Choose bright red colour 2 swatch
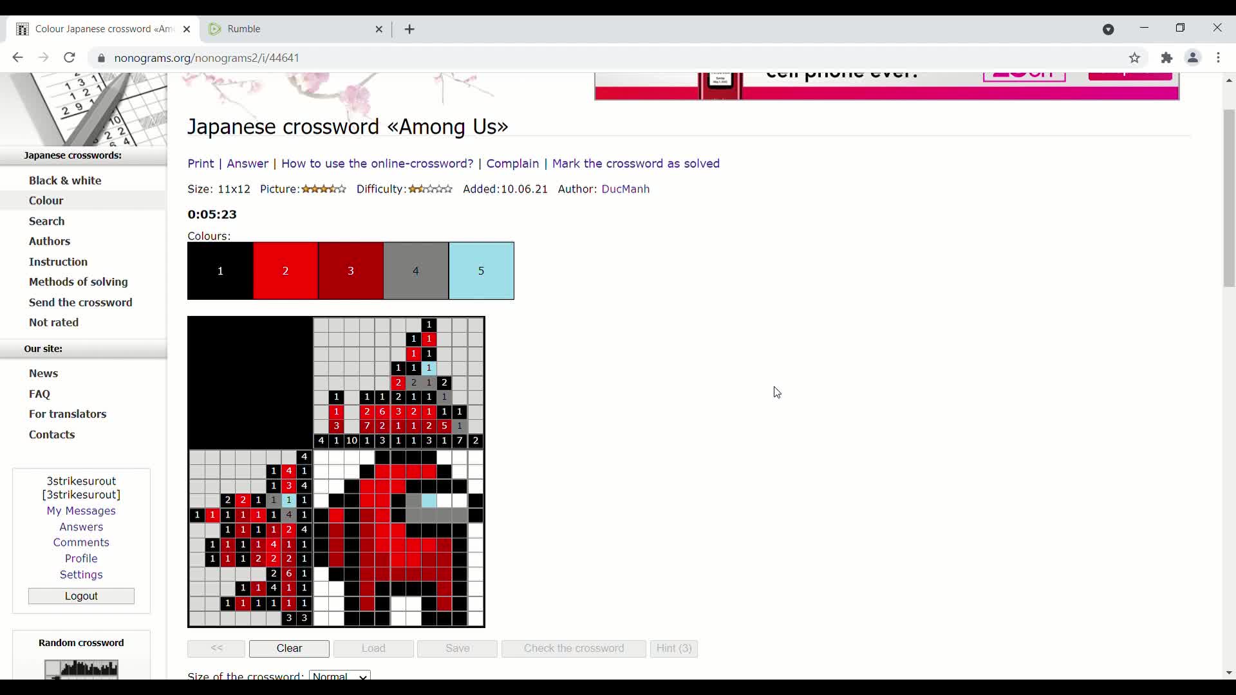This screenshot has width=1236, height=695. coord(285,271)
